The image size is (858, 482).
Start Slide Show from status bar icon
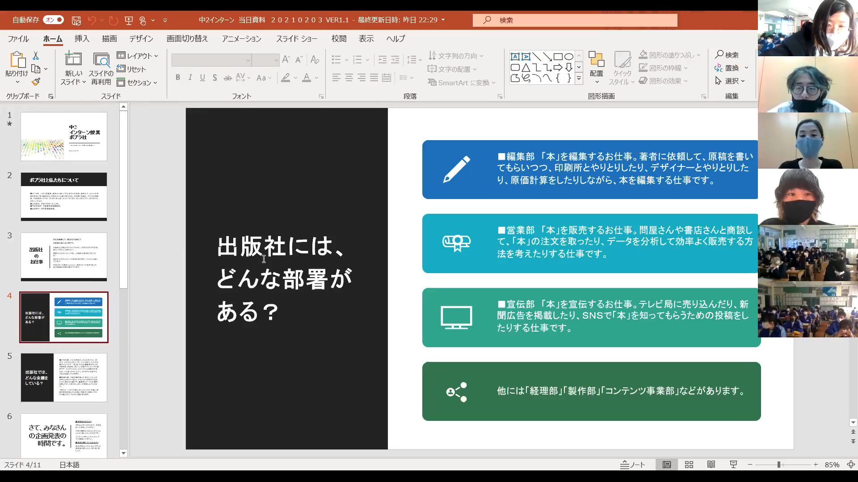coord(733,465)
